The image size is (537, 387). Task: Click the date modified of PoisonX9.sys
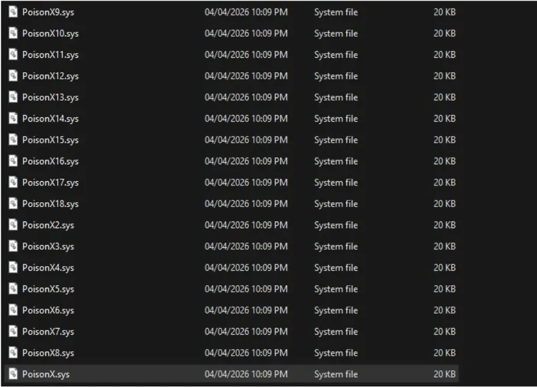(246, 12)
